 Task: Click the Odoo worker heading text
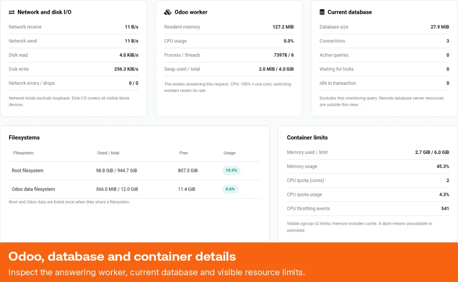[191, 12]
